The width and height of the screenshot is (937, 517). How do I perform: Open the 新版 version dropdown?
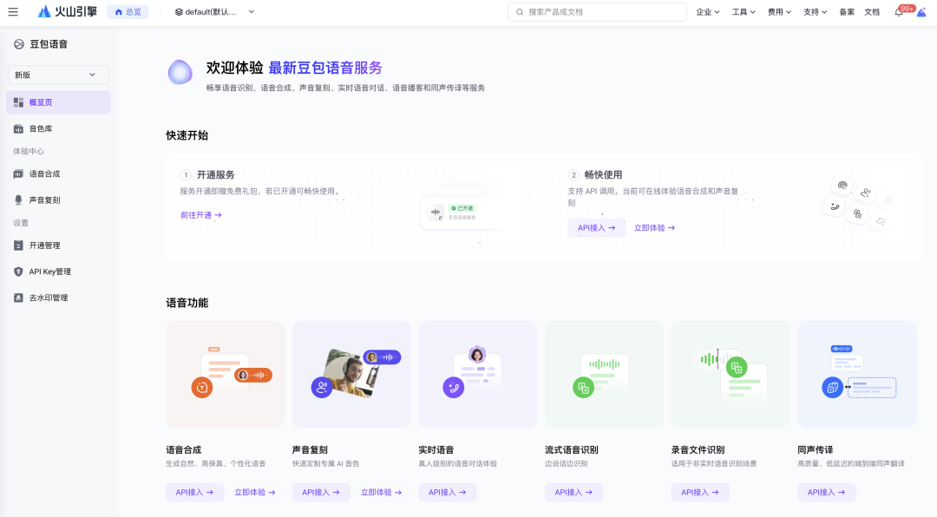(58, 75)
